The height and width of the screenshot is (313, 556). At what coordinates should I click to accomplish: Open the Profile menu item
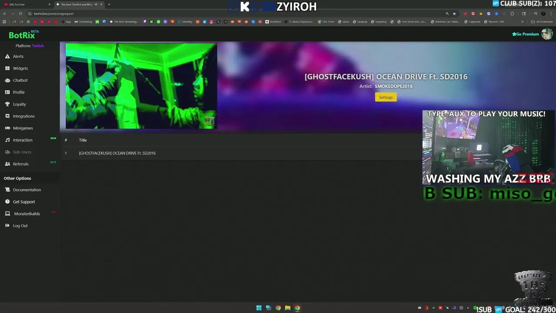click(x=19, y=92)
